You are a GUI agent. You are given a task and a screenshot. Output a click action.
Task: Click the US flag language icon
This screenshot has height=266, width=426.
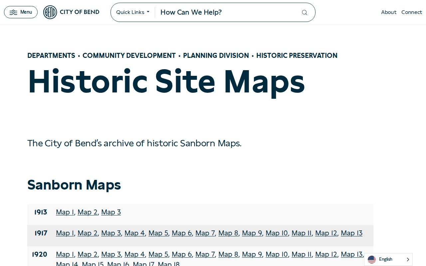pyautogui.click(x=372, y=259)
